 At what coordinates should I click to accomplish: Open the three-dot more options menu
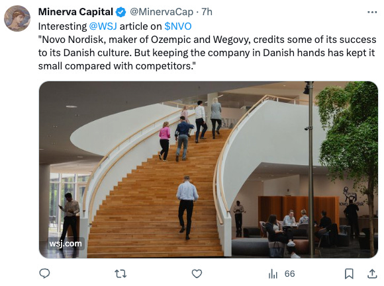tap(372, 12)
